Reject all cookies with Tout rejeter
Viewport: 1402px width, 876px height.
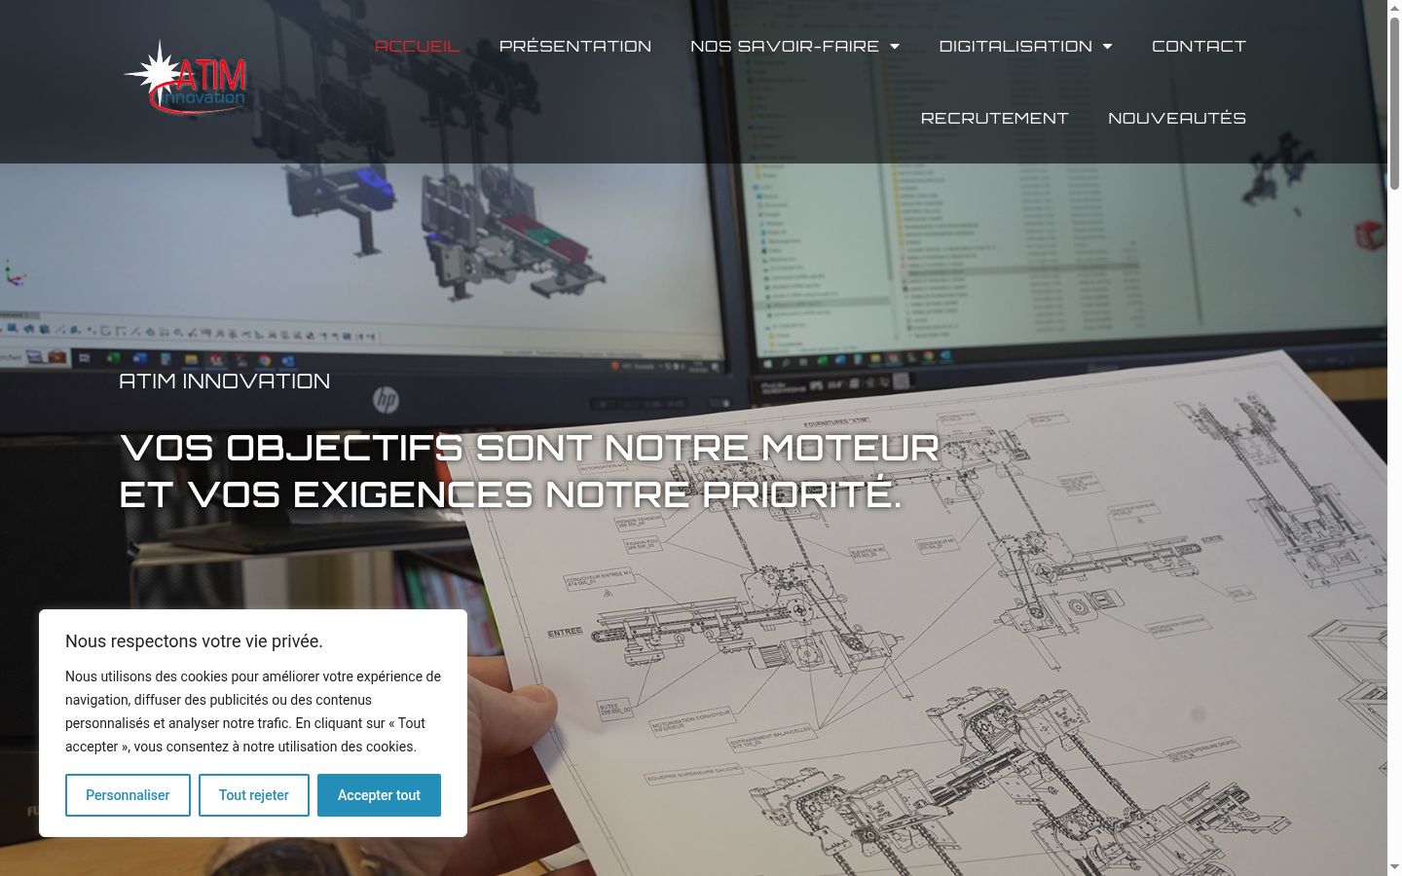[254, 795]
